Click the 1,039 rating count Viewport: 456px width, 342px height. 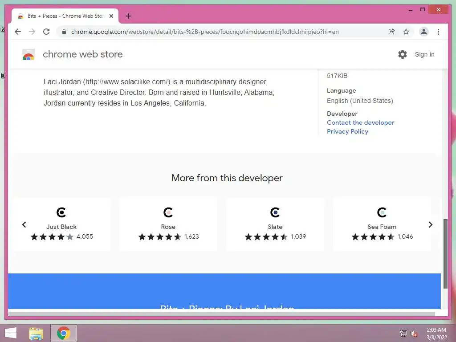298,237
